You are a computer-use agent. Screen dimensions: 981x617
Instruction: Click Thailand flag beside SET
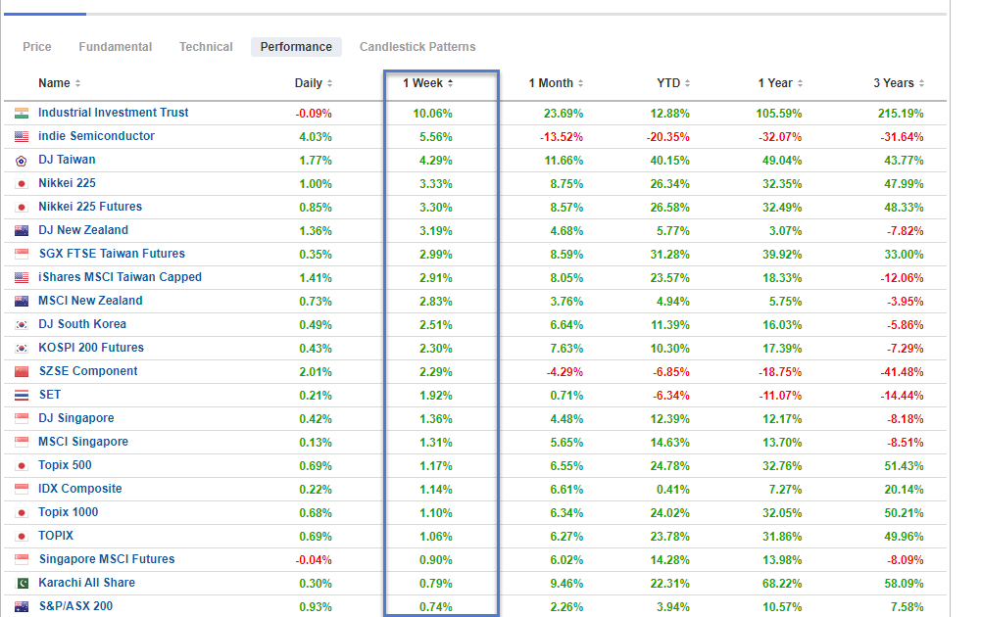click(22, 395)
